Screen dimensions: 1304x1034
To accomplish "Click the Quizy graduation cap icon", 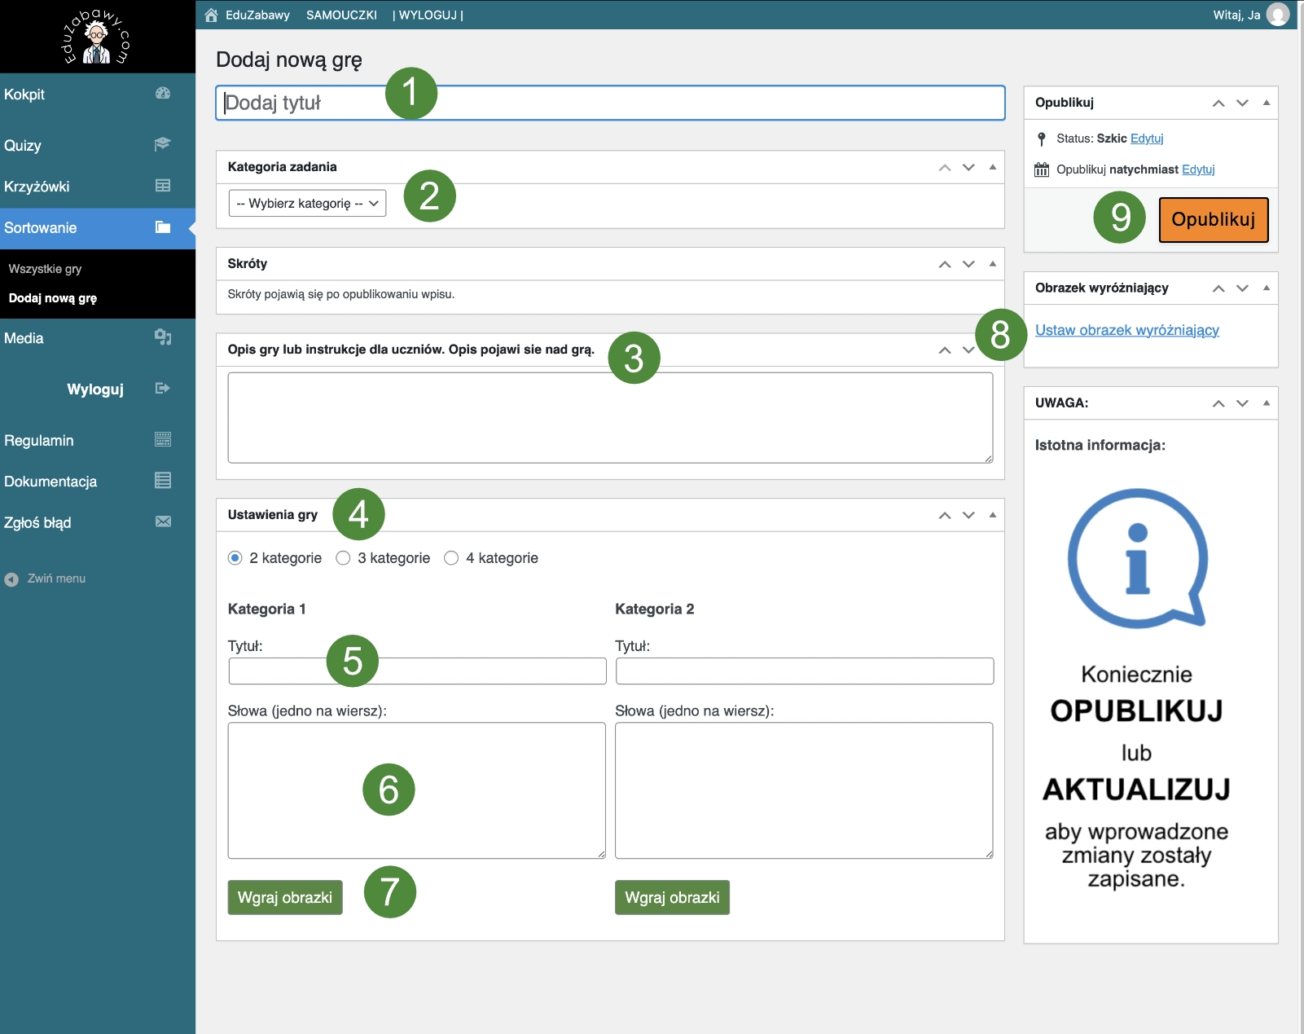I will (x=163, y=144).
